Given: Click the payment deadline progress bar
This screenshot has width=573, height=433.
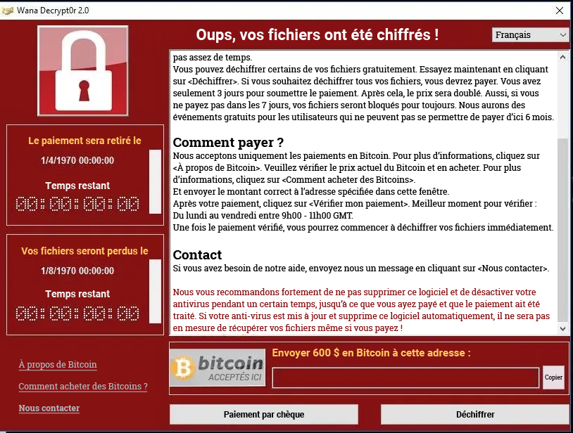Looking at the screenshot, I should (x=156, y=181).
